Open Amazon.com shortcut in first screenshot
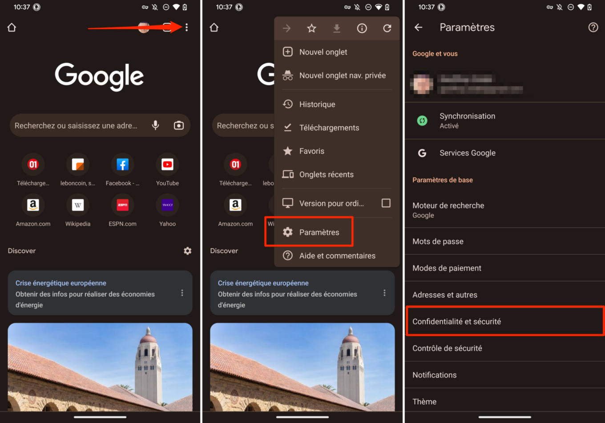This screenshot has width=605, height=423. [33, 210]
